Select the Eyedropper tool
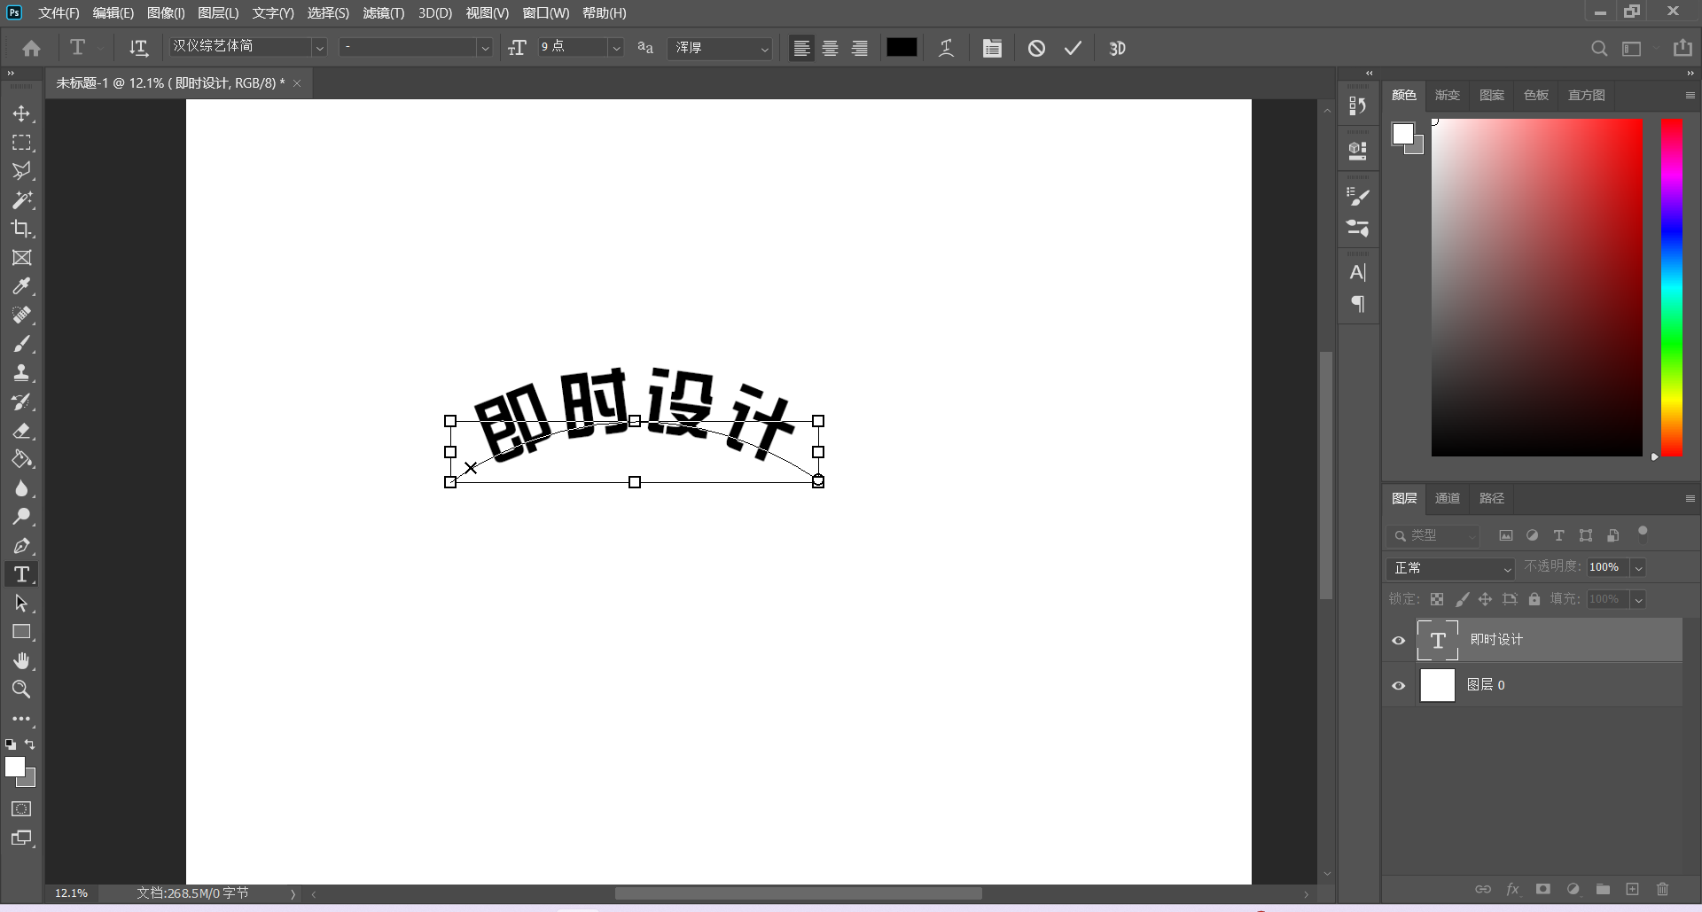 [21, 286]
